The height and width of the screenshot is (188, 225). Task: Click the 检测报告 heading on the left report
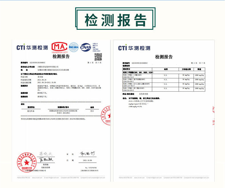61,56
